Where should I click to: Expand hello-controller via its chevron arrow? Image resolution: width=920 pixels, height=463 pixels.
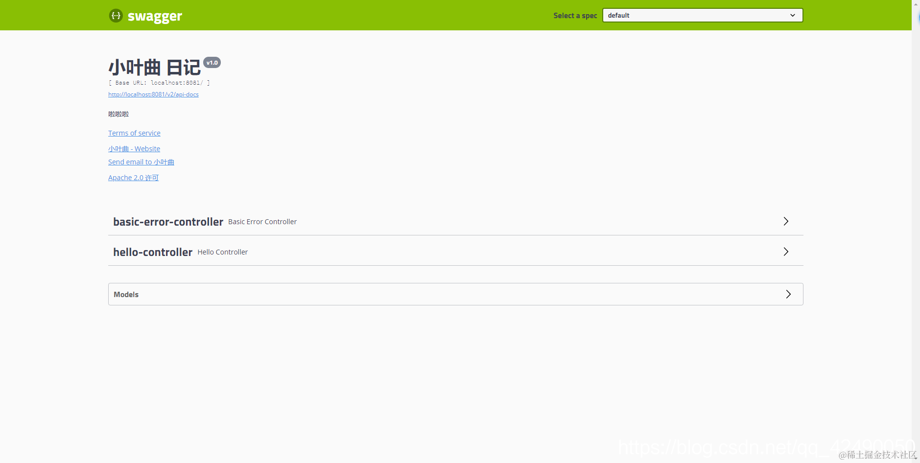point(786,252)
